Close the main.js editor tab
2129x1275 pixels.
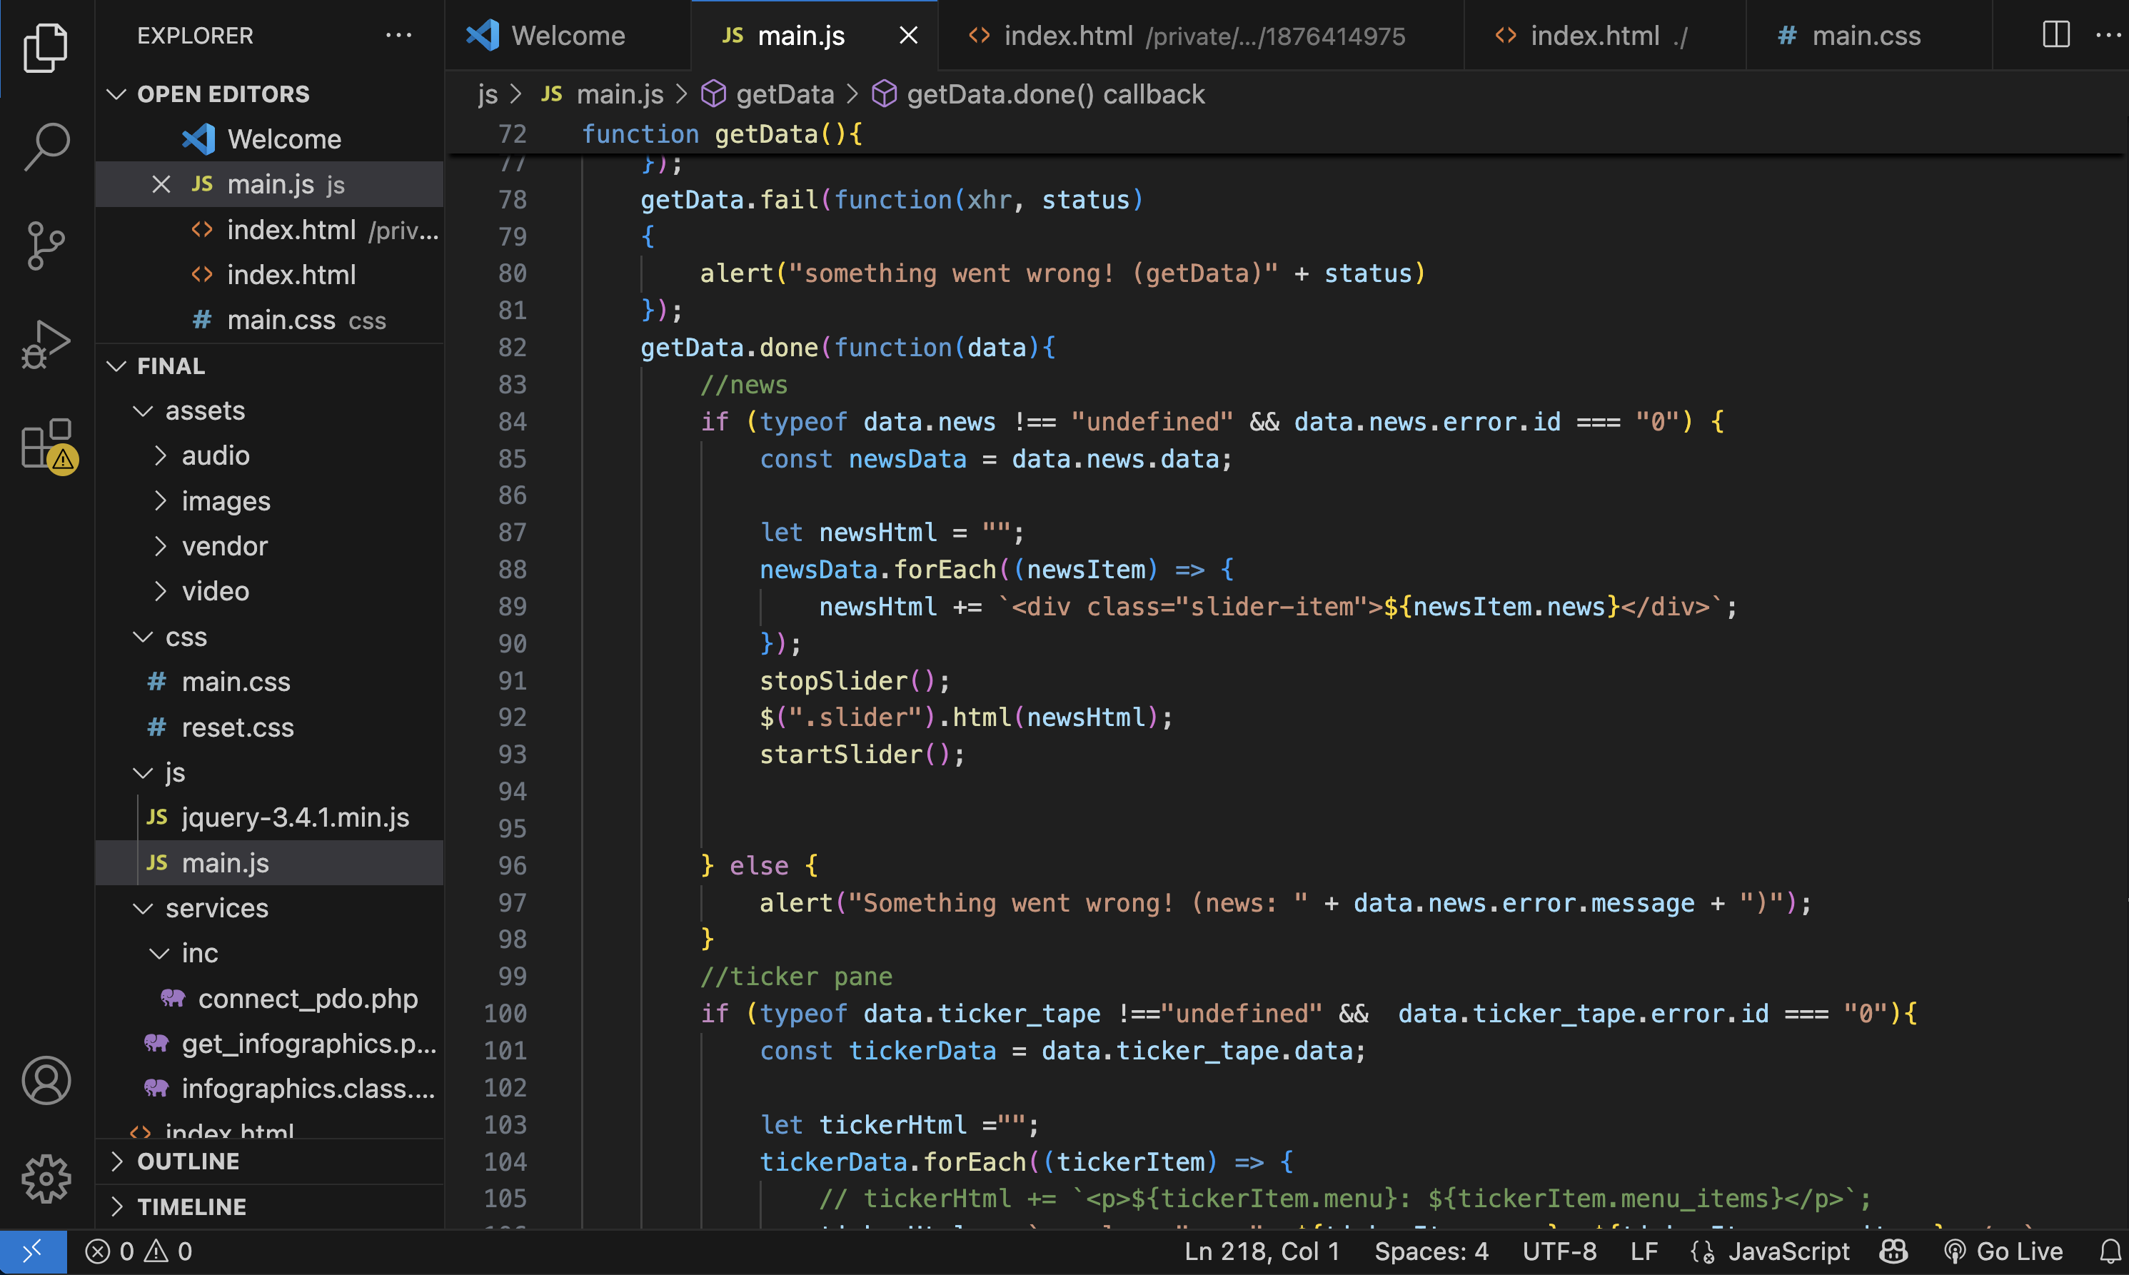coord(908,35)
